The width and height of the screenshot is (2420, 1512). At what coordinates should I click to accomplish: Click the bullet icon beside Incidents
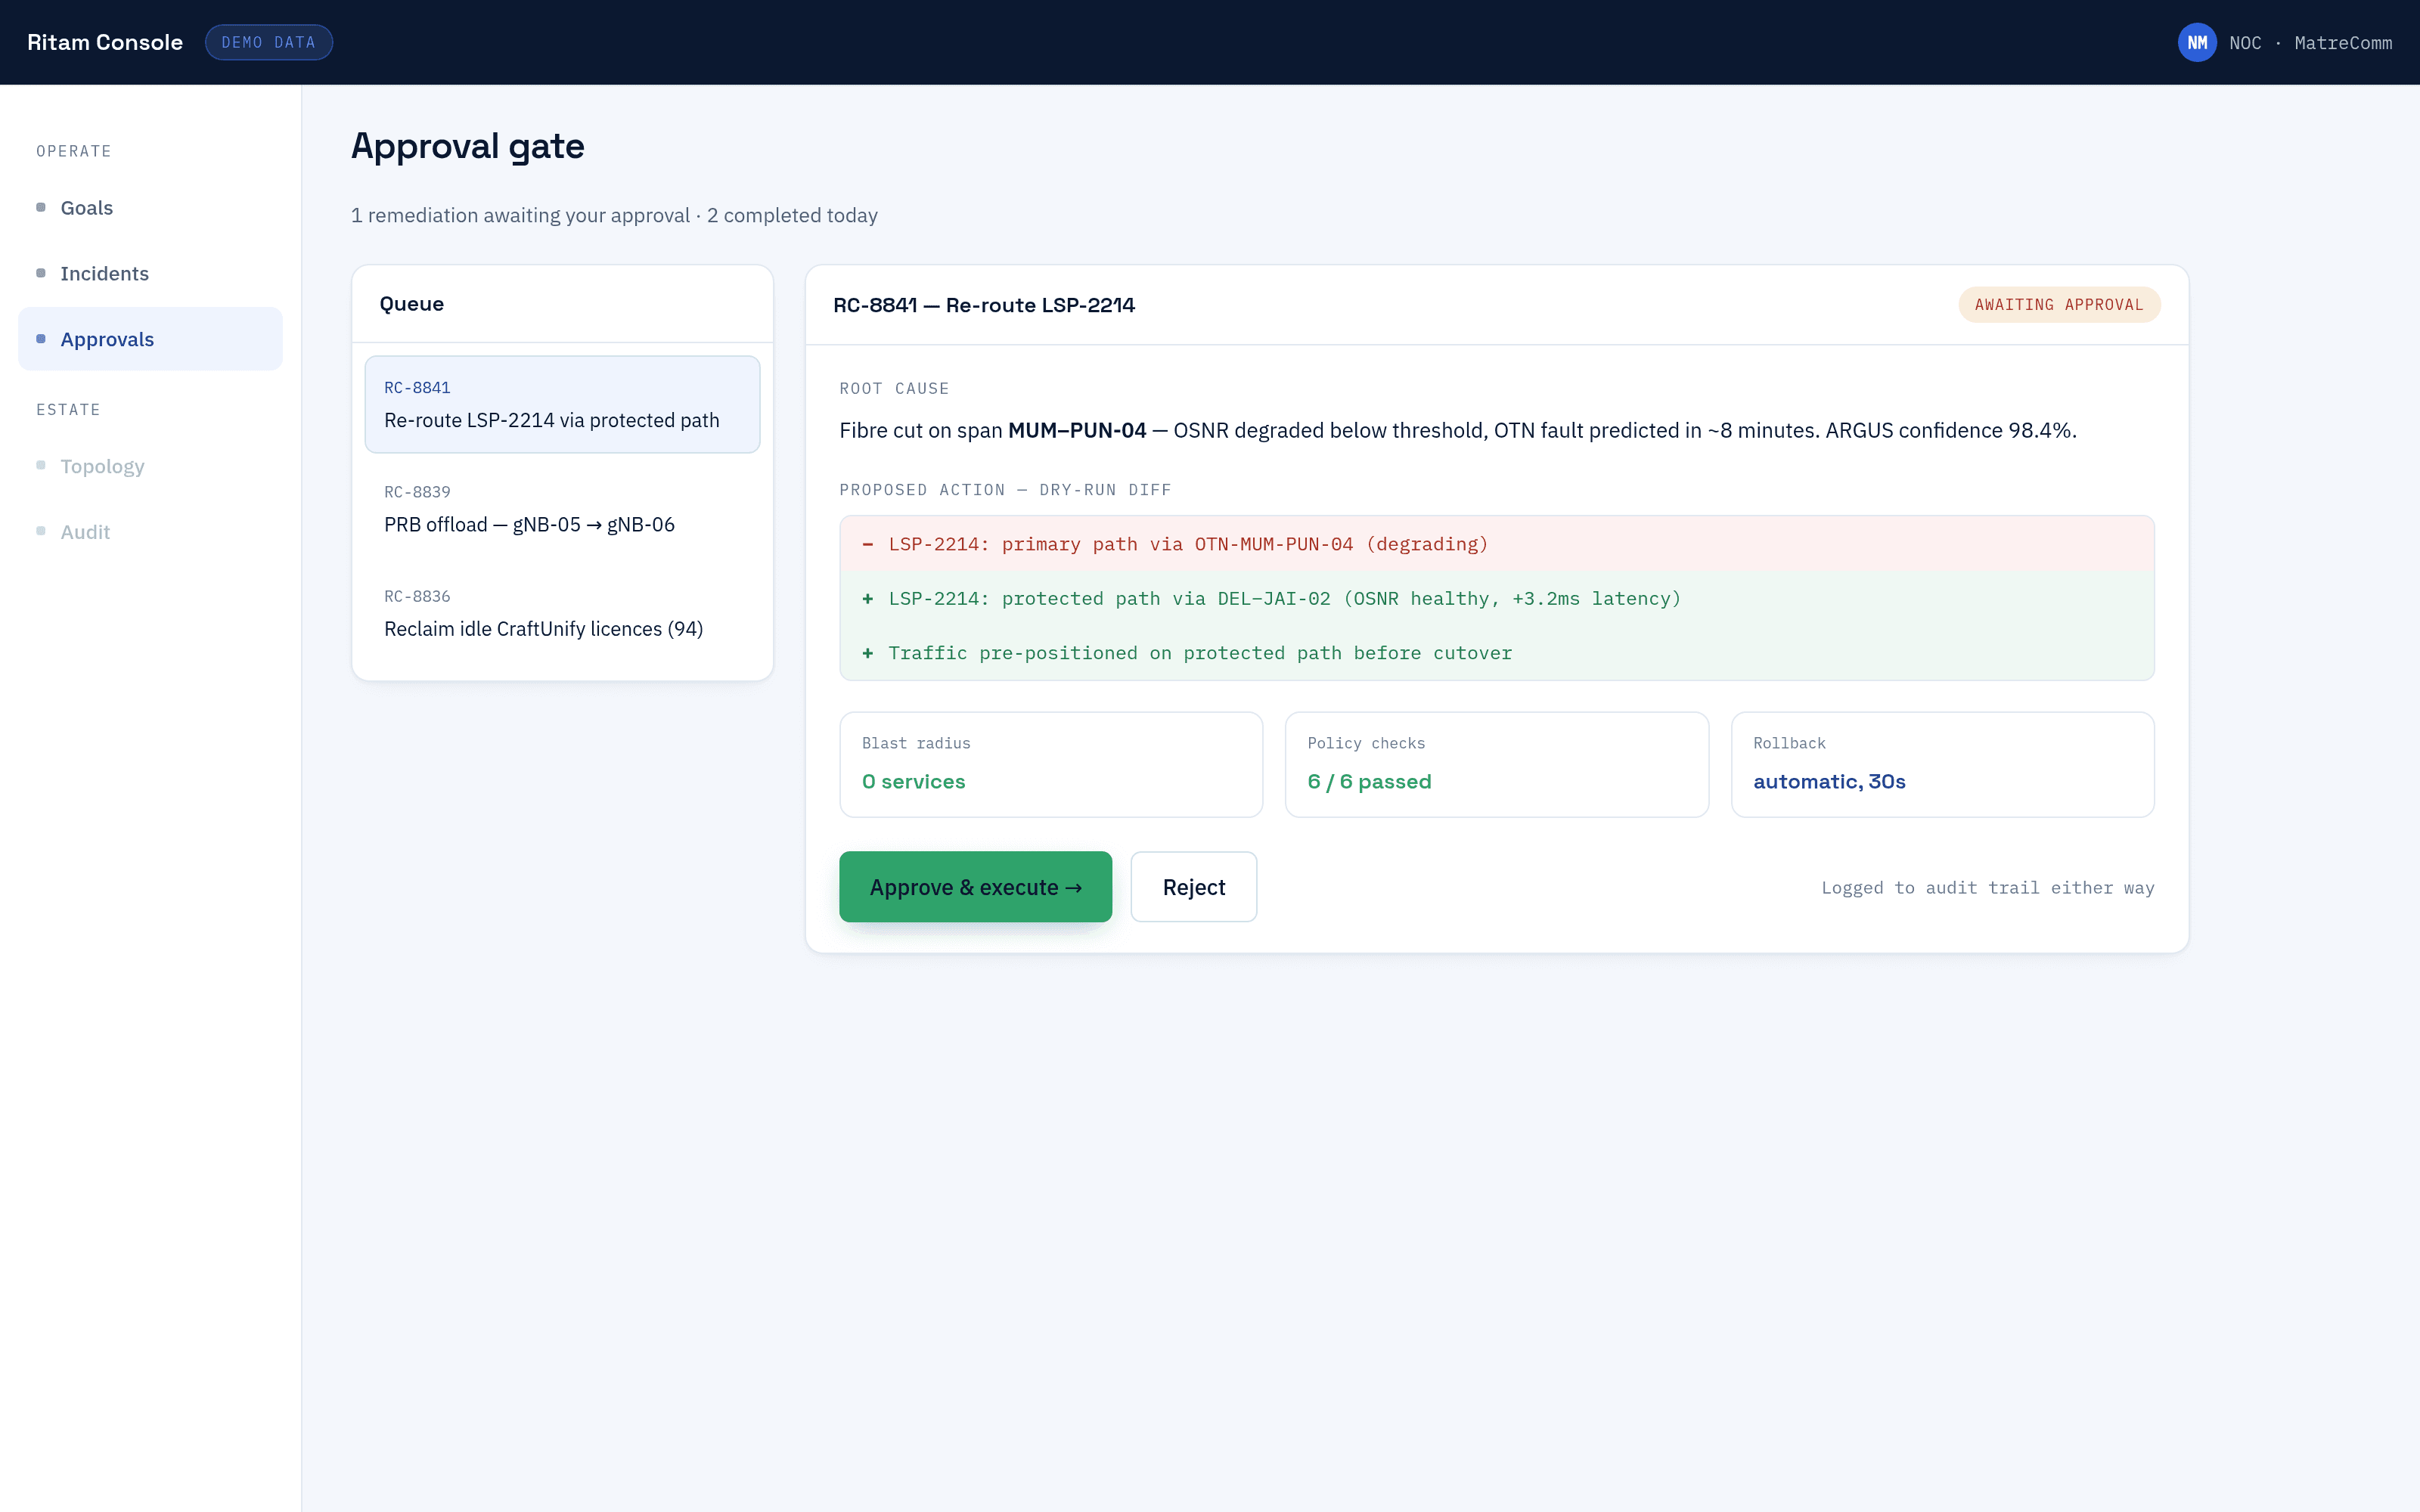(41, 273)
